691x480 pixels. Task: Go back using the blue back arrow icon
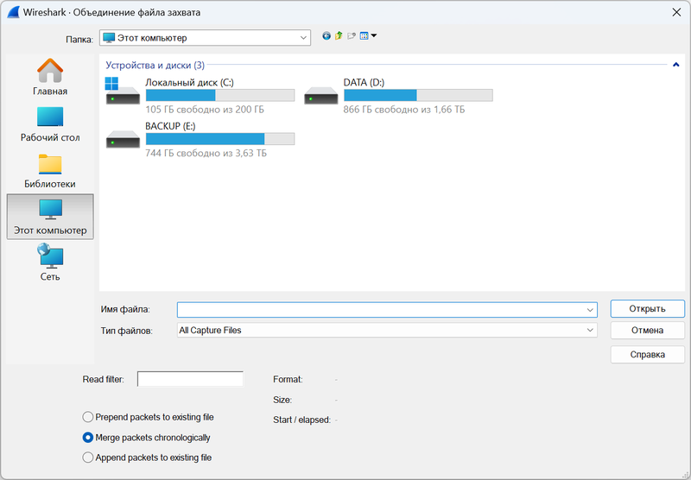(x=326, y=36)
